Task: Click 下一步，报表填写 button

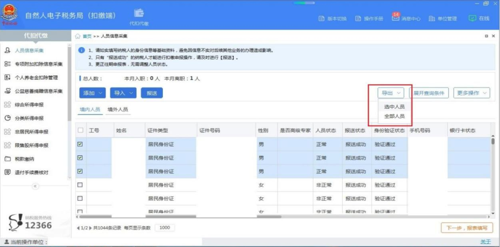Action: 467,228
